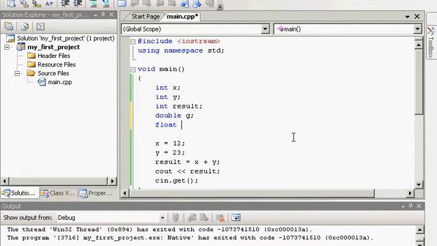
Task: Select the Header Files folder
Action: click(54, 56)
